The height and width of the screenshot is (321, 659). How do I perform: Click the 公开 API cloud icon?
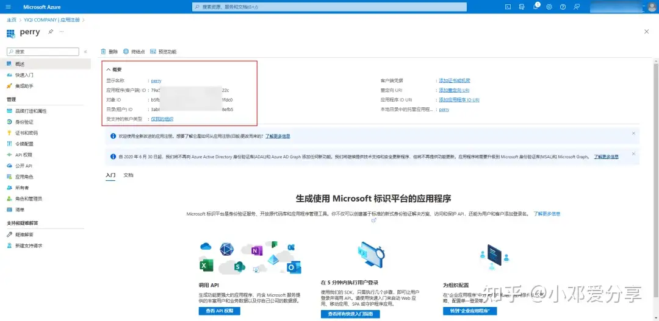[x=9, y=166]
